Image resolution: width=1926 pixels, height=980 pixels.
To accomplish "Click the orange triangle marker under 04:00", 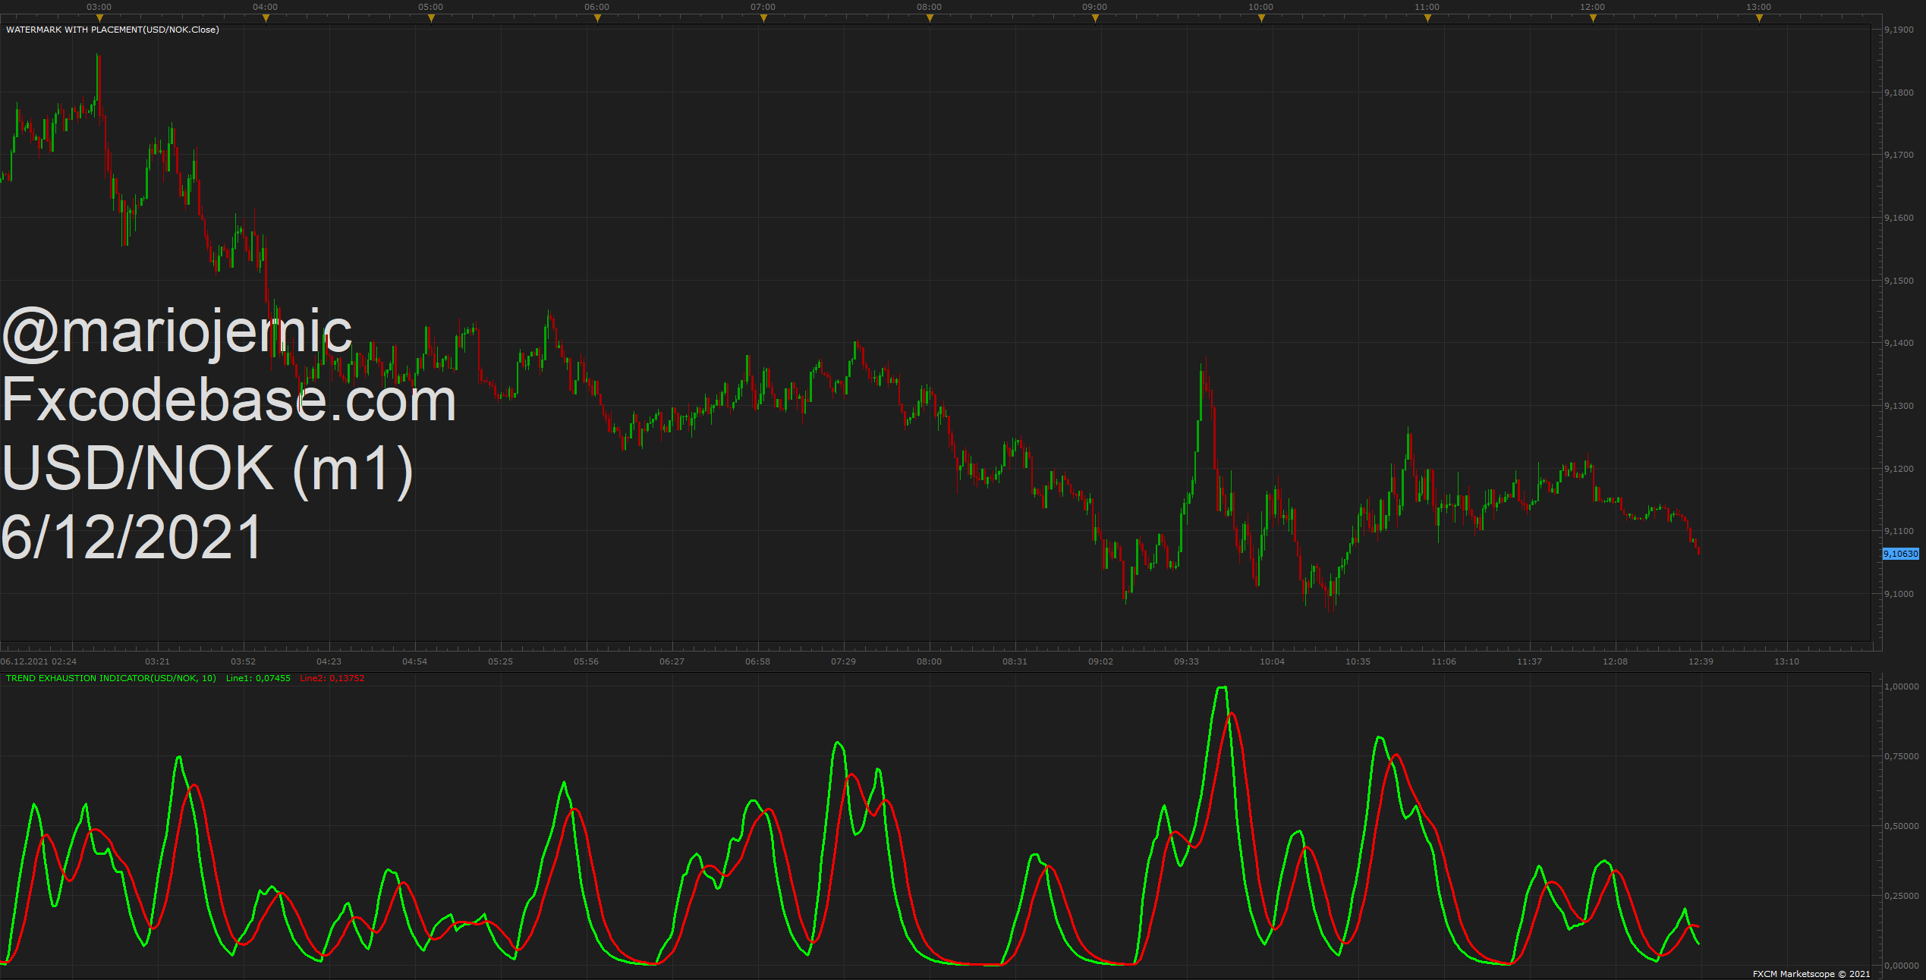I will pos(266,18).
